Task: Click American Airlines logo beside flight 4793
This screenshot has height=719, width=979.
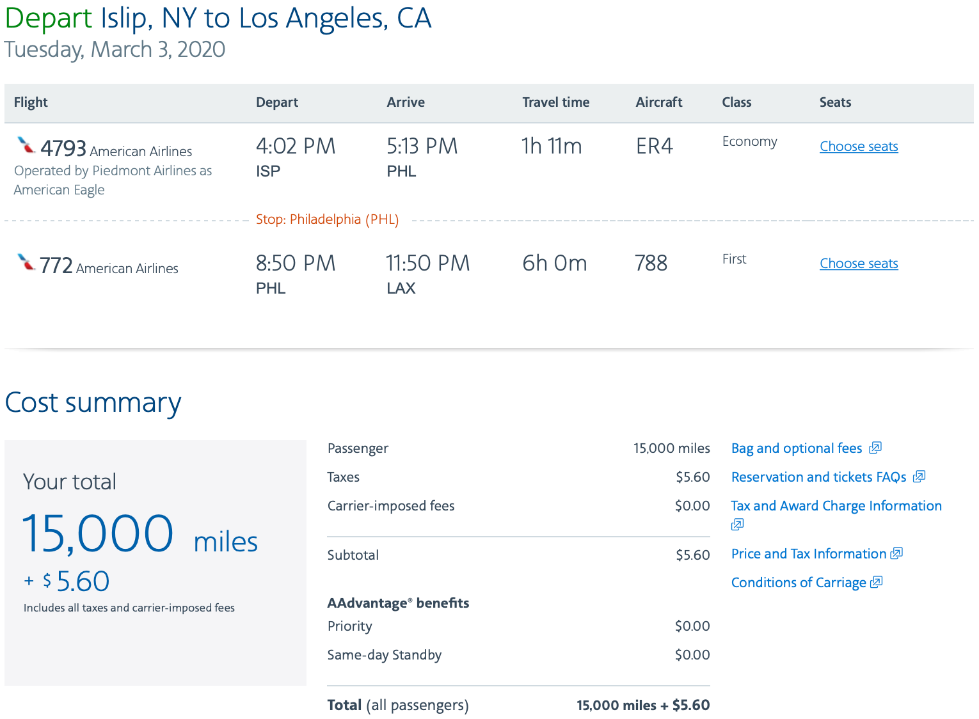Action: pyautogui.click(x=26, y=146)
